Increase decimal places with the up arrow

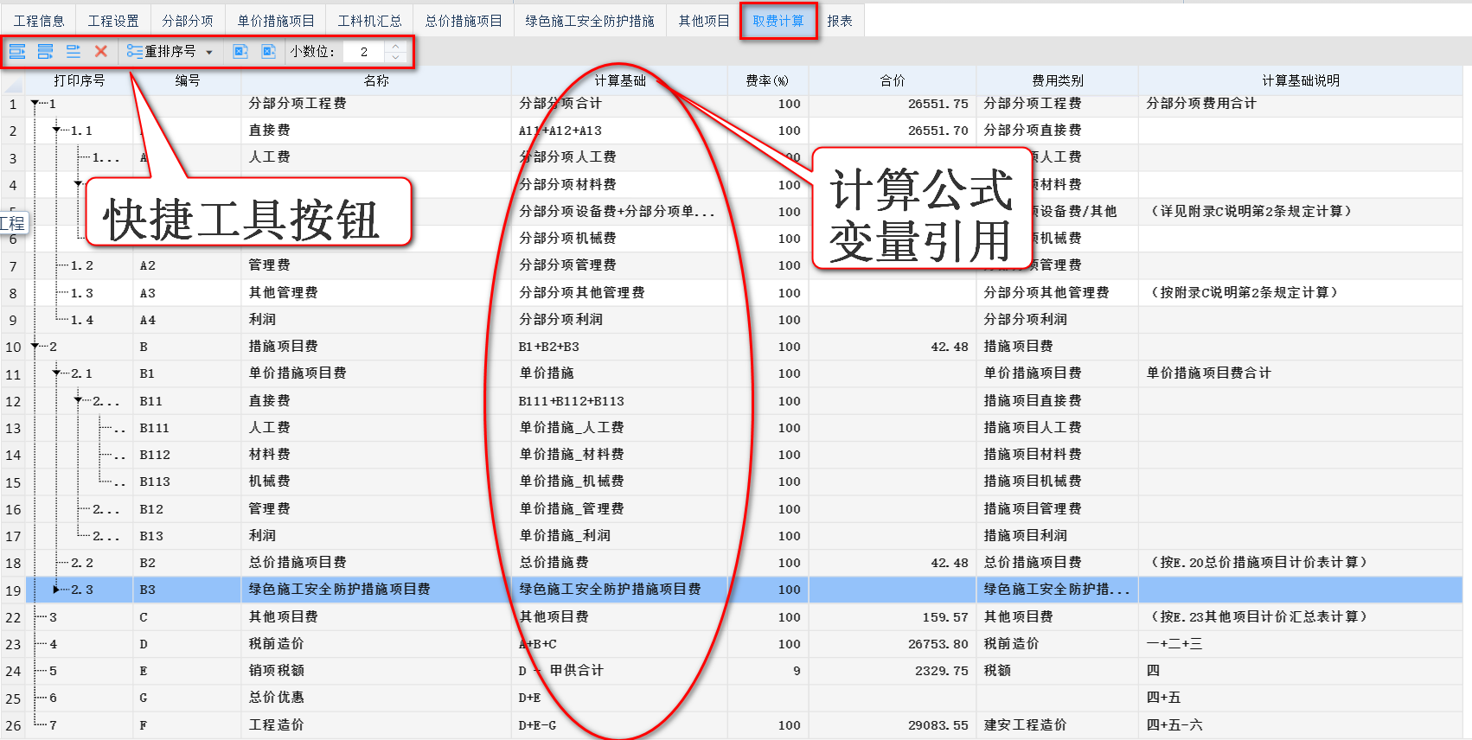[x=395, y=47]
